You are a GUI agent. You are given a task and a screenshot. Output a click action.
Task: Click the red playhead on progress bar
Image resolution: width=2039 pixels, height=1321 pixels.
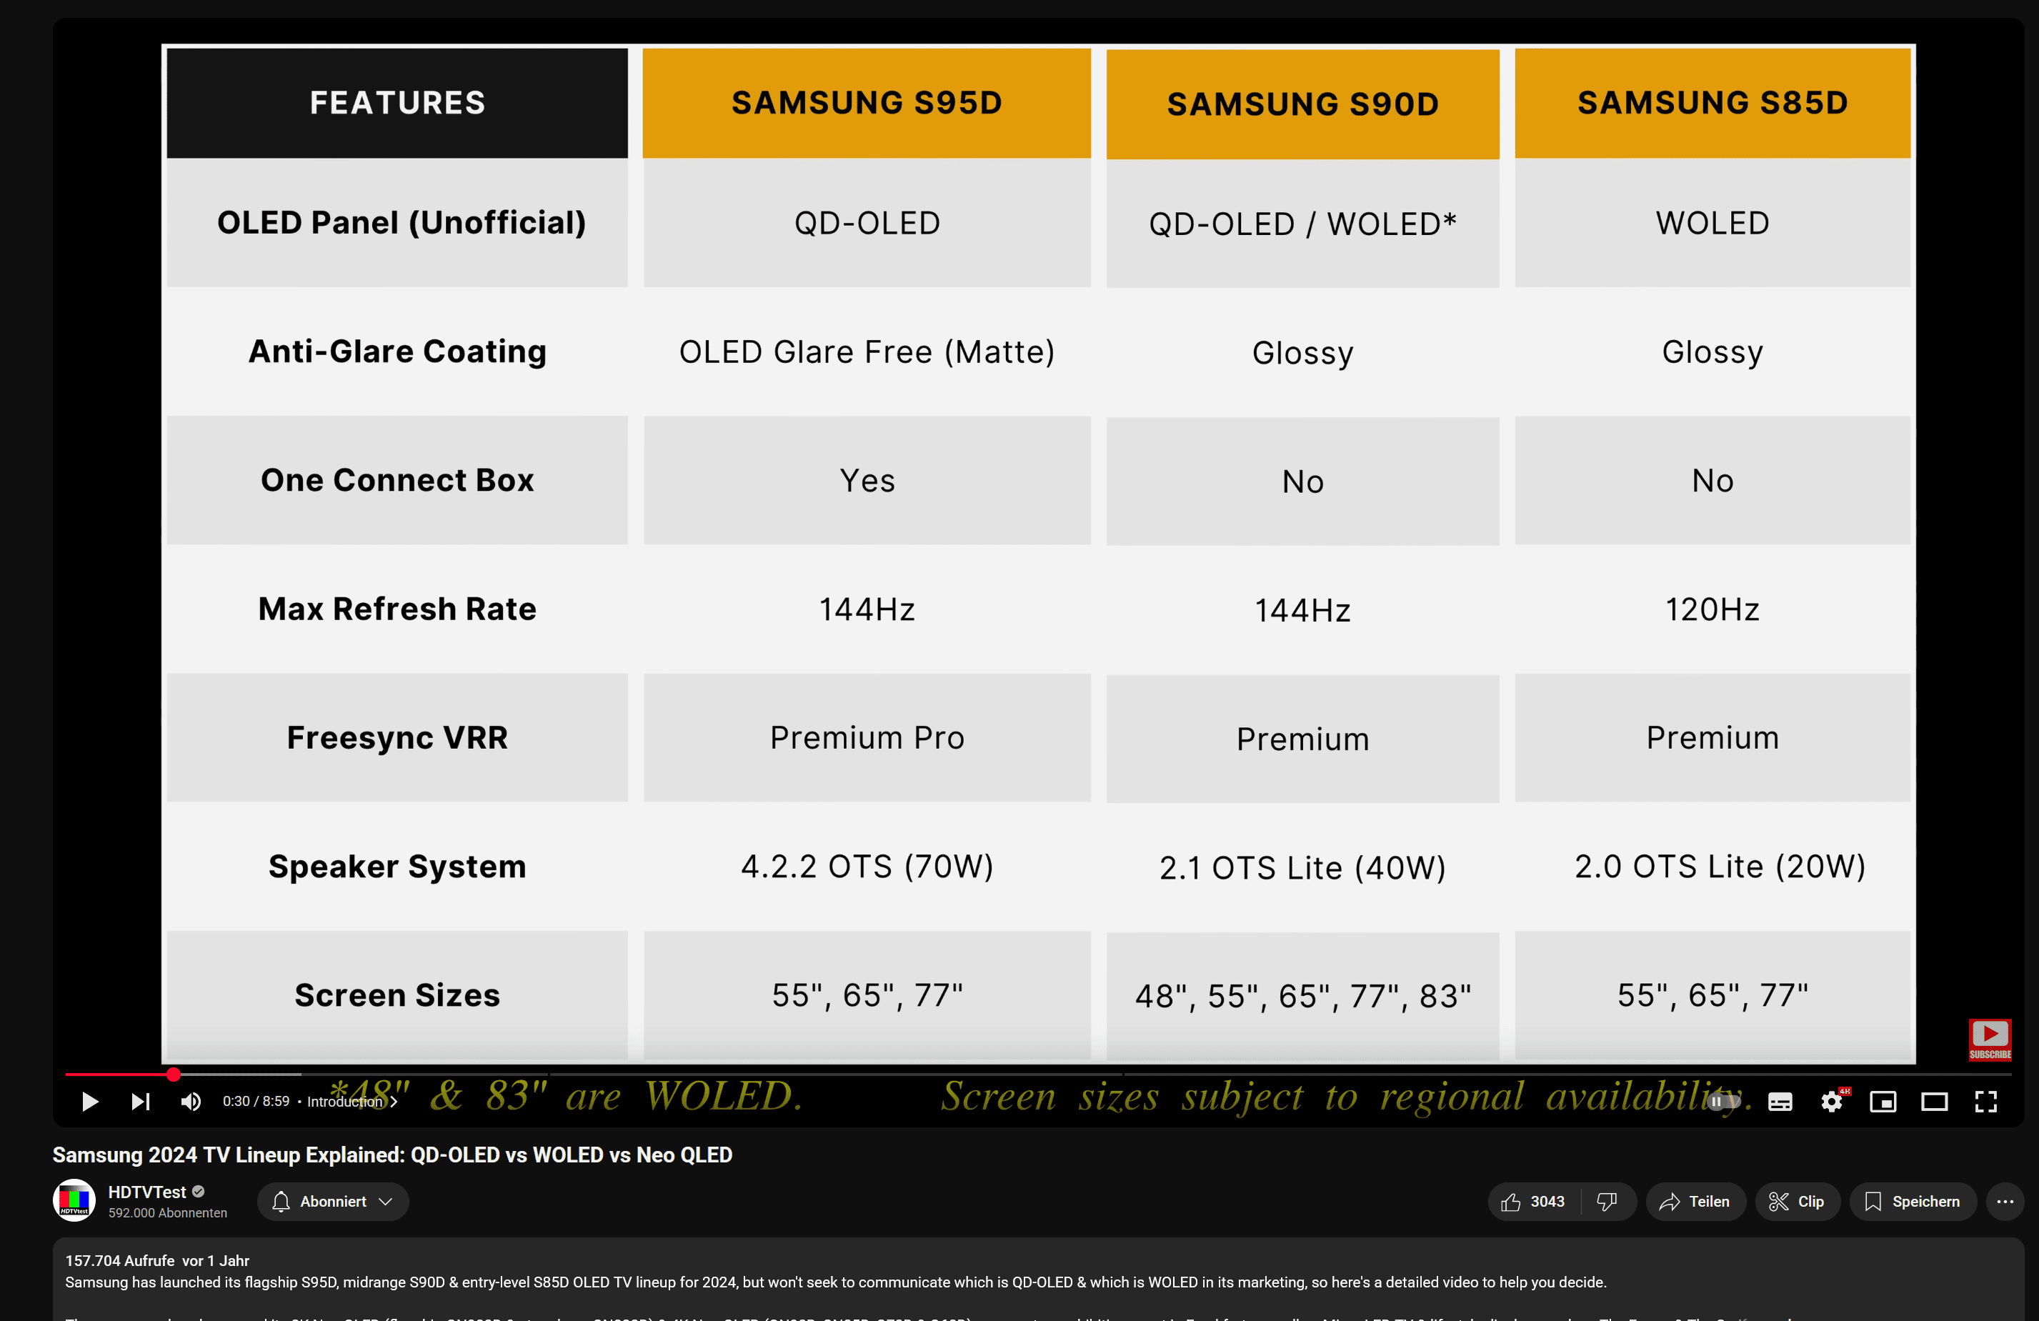point(173,1075)
